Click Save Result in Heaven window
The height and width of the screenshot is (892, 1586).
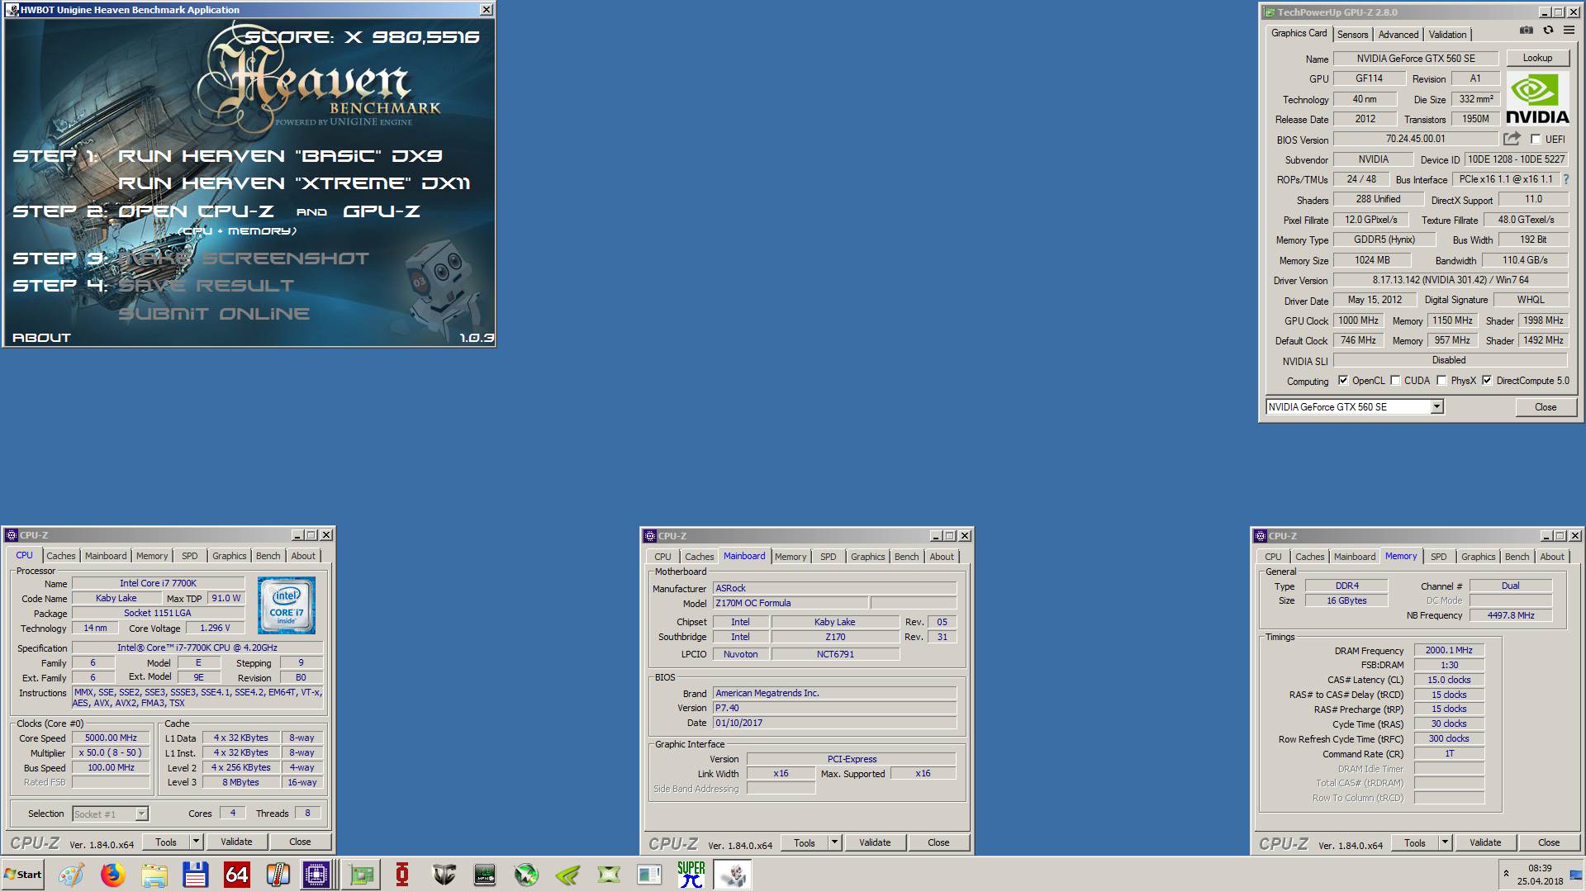coord(206,286)
